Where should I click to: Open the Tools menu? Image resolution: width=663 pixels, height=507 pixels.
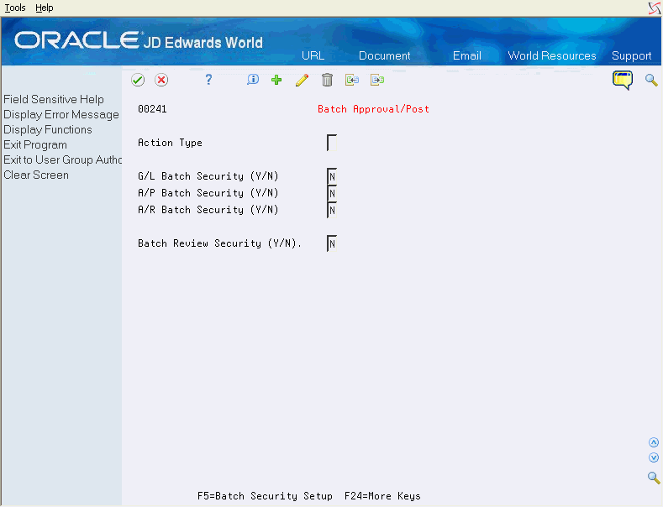(15, 8)
